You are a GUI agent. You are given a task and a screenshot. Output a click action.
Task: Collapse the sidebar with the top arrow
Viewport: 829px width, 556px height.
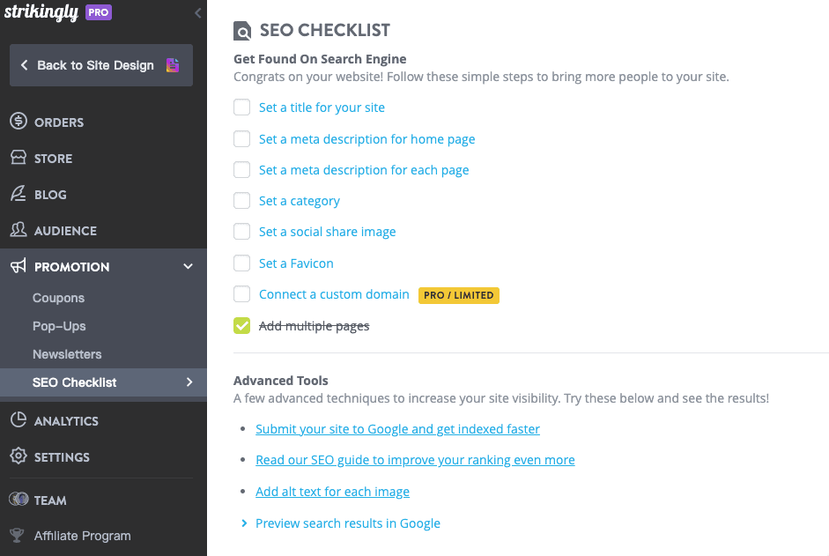coord(197,13)
